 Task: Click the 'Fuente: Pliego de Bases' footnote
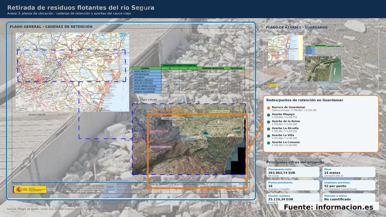click(x=69, y=209)
